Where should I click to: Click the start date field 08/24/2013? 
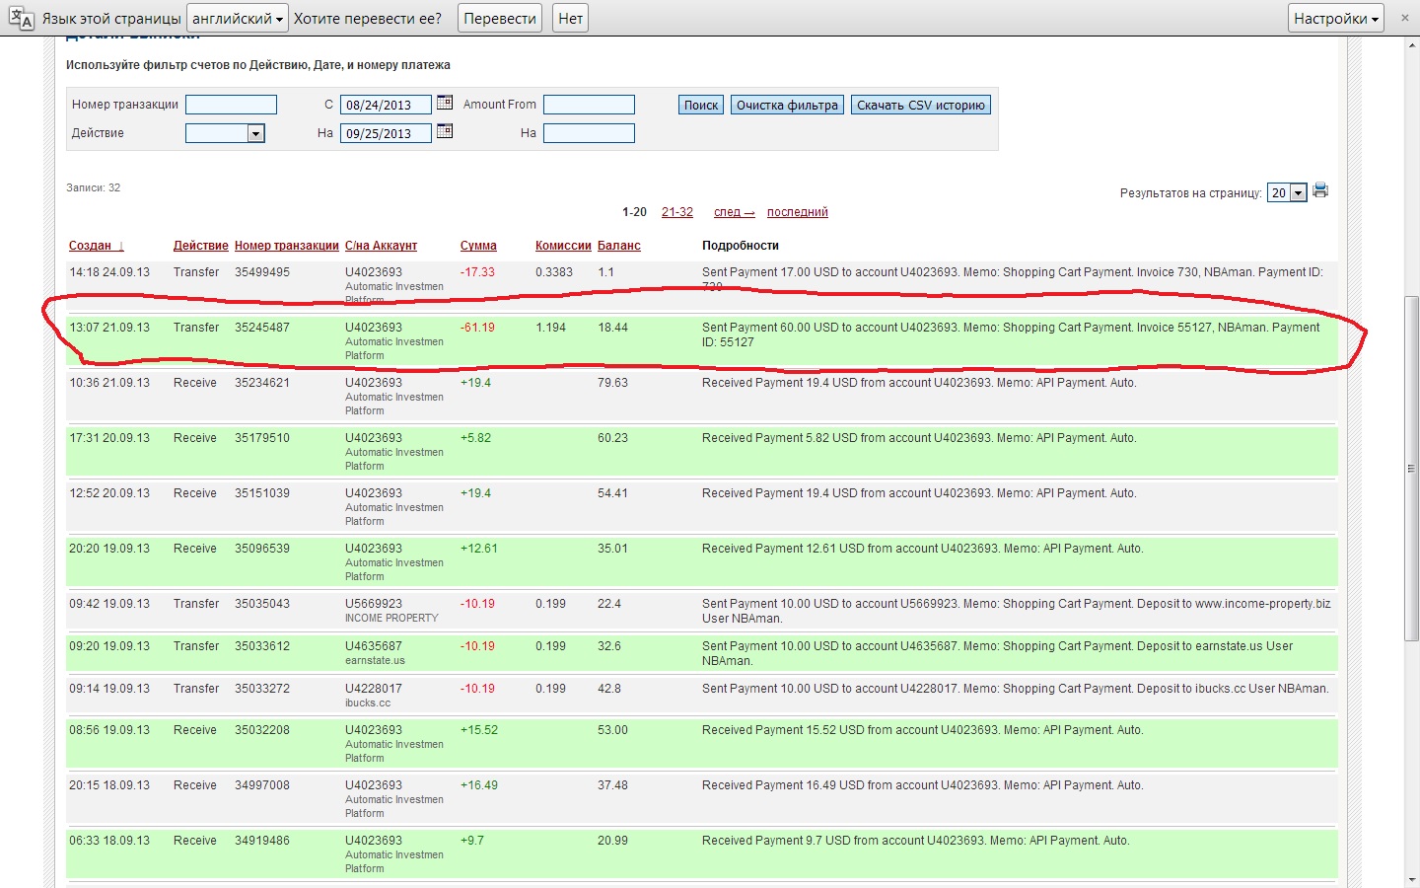coord(386,105)
